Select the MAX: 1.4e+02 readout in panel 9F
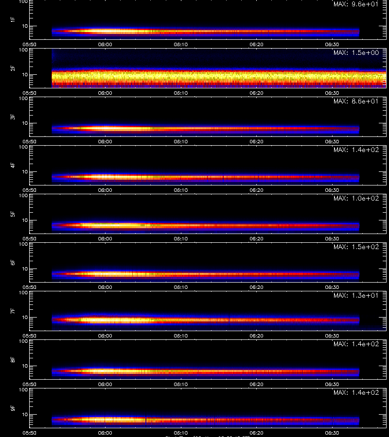The width and height of the screenshot is (389, 437). point(356,392)
